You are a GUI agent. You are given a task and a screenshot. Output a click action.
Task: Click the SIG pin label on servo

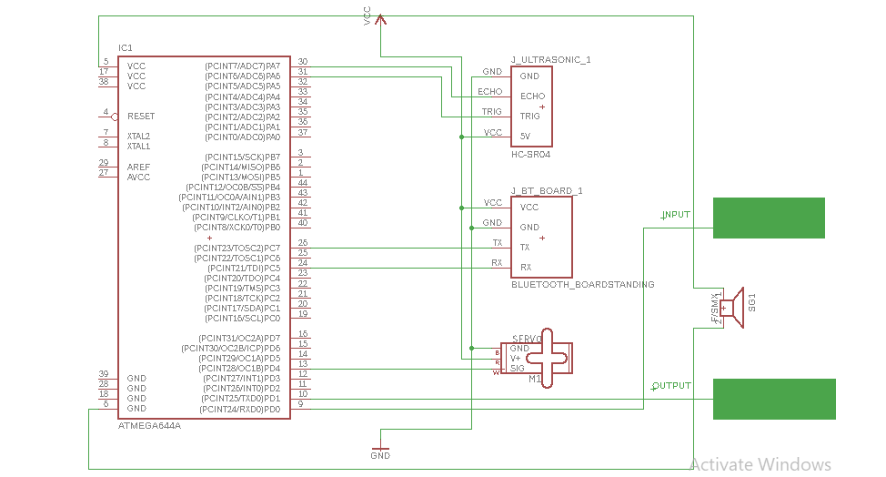coord(517,369)
